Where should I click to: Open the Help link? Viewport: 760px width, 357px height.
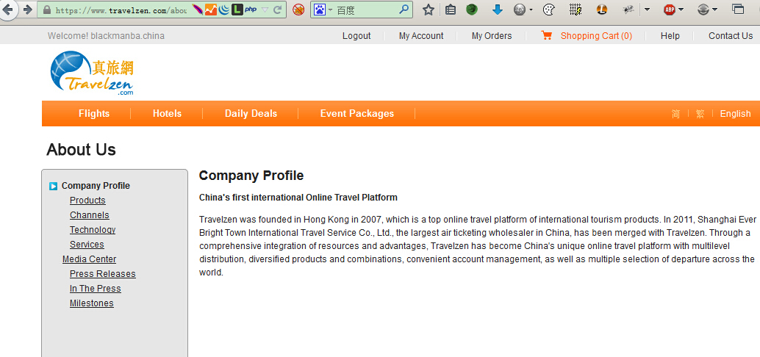670,36
